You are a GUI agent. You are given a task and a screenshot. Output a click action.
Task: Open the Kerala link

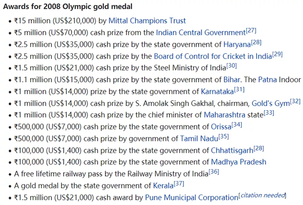click(x=163, y=186)
